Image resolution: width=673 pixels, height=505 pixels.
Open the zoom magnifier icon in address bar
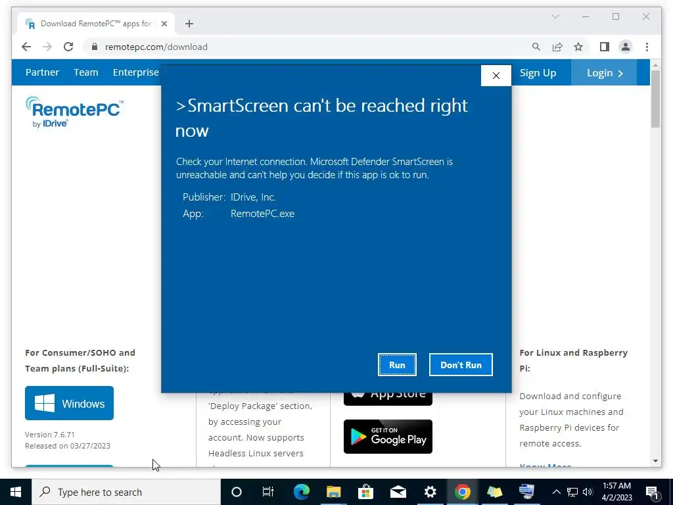536,47
